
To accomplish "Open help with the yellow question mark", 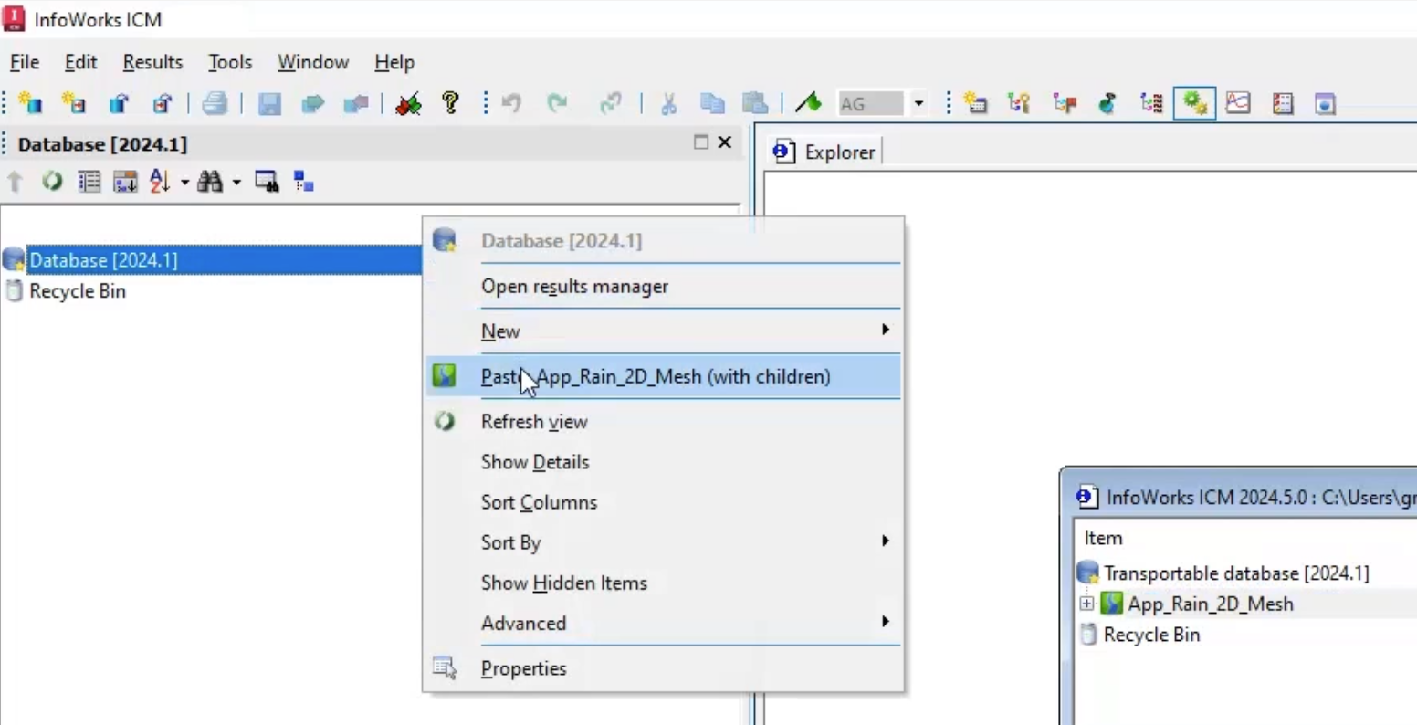I will click(x=450, y=103).
